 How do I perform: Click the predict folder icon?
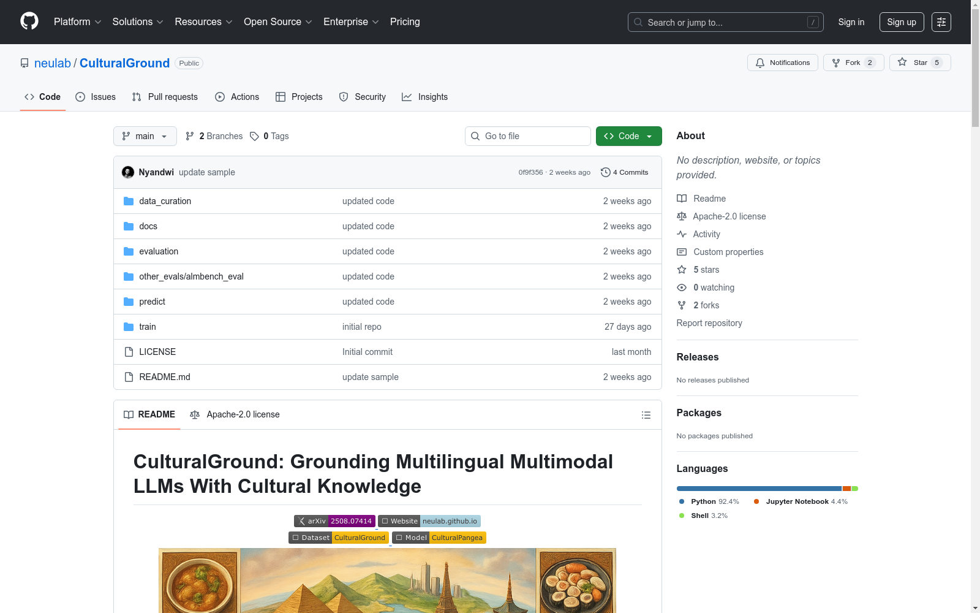coord(129,302)
